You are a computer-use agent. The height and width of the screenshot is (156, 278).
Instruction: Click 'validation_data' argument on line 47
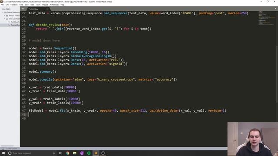click(x=163, y=110)
